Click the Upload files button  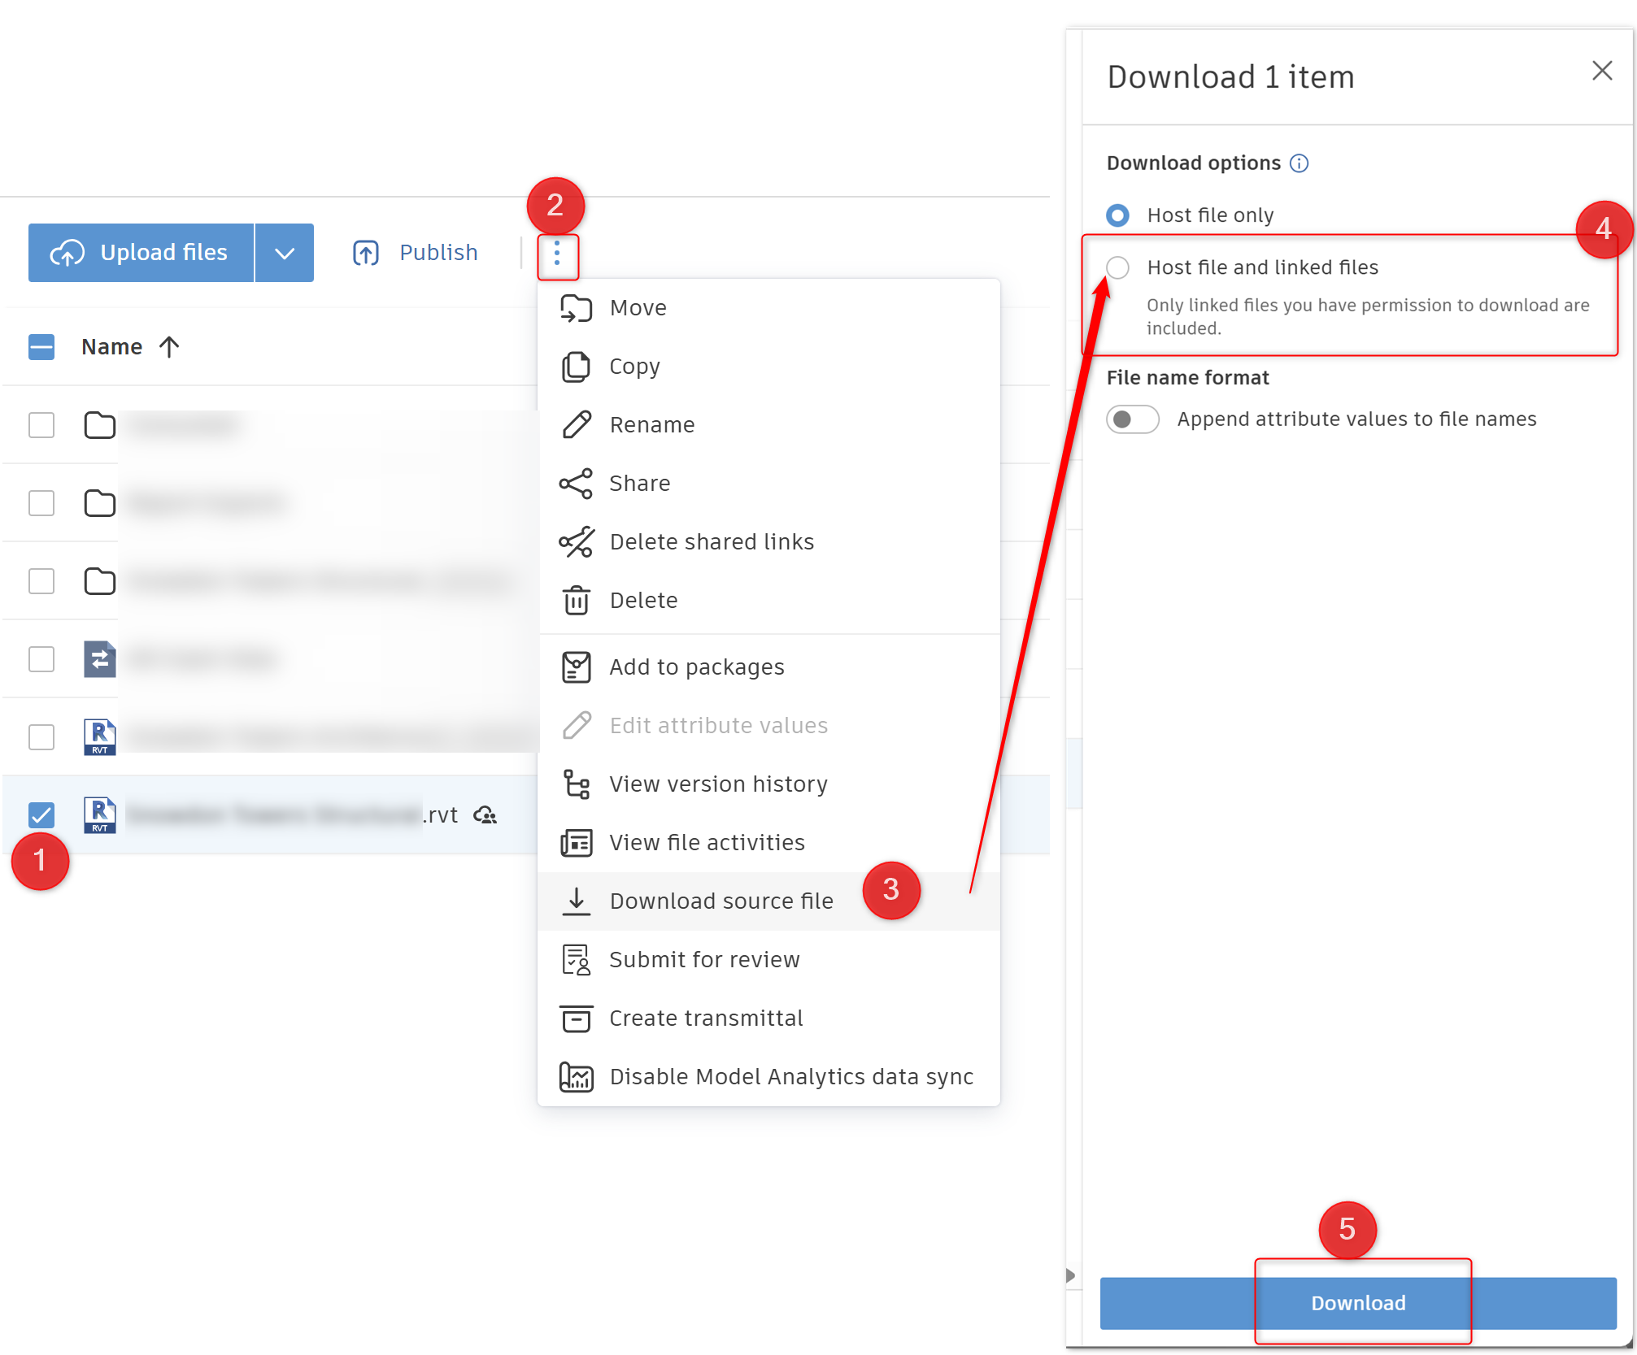tap(141, 253)
